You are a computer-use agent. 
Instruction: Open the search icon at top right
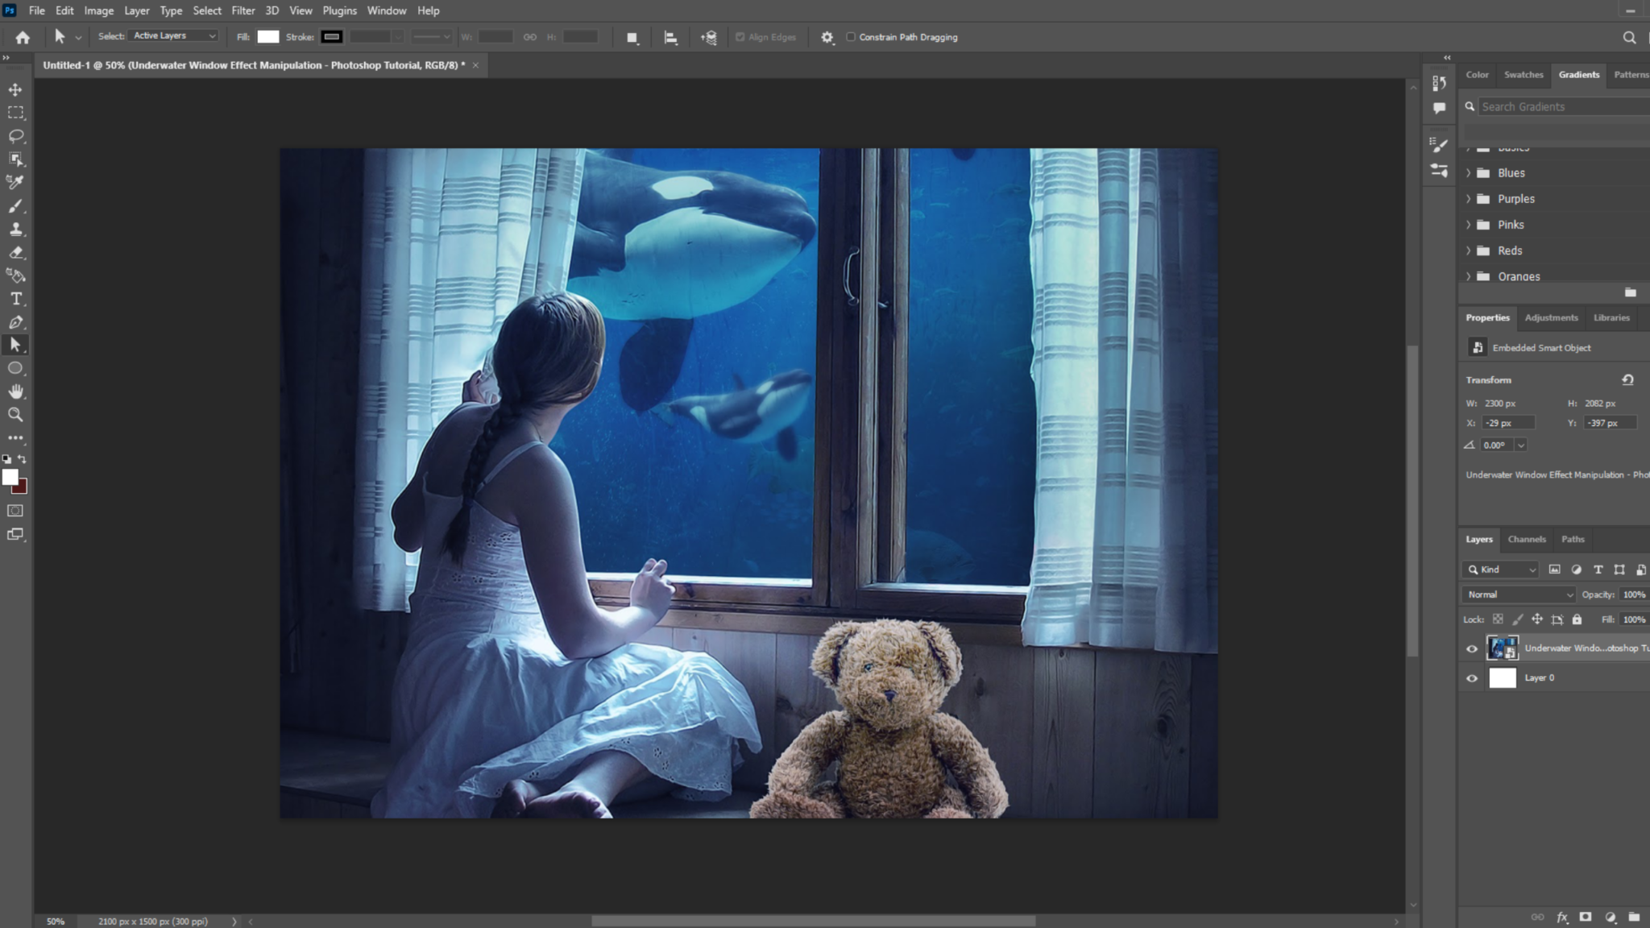pyautogui.click(x=1629, y=37)
